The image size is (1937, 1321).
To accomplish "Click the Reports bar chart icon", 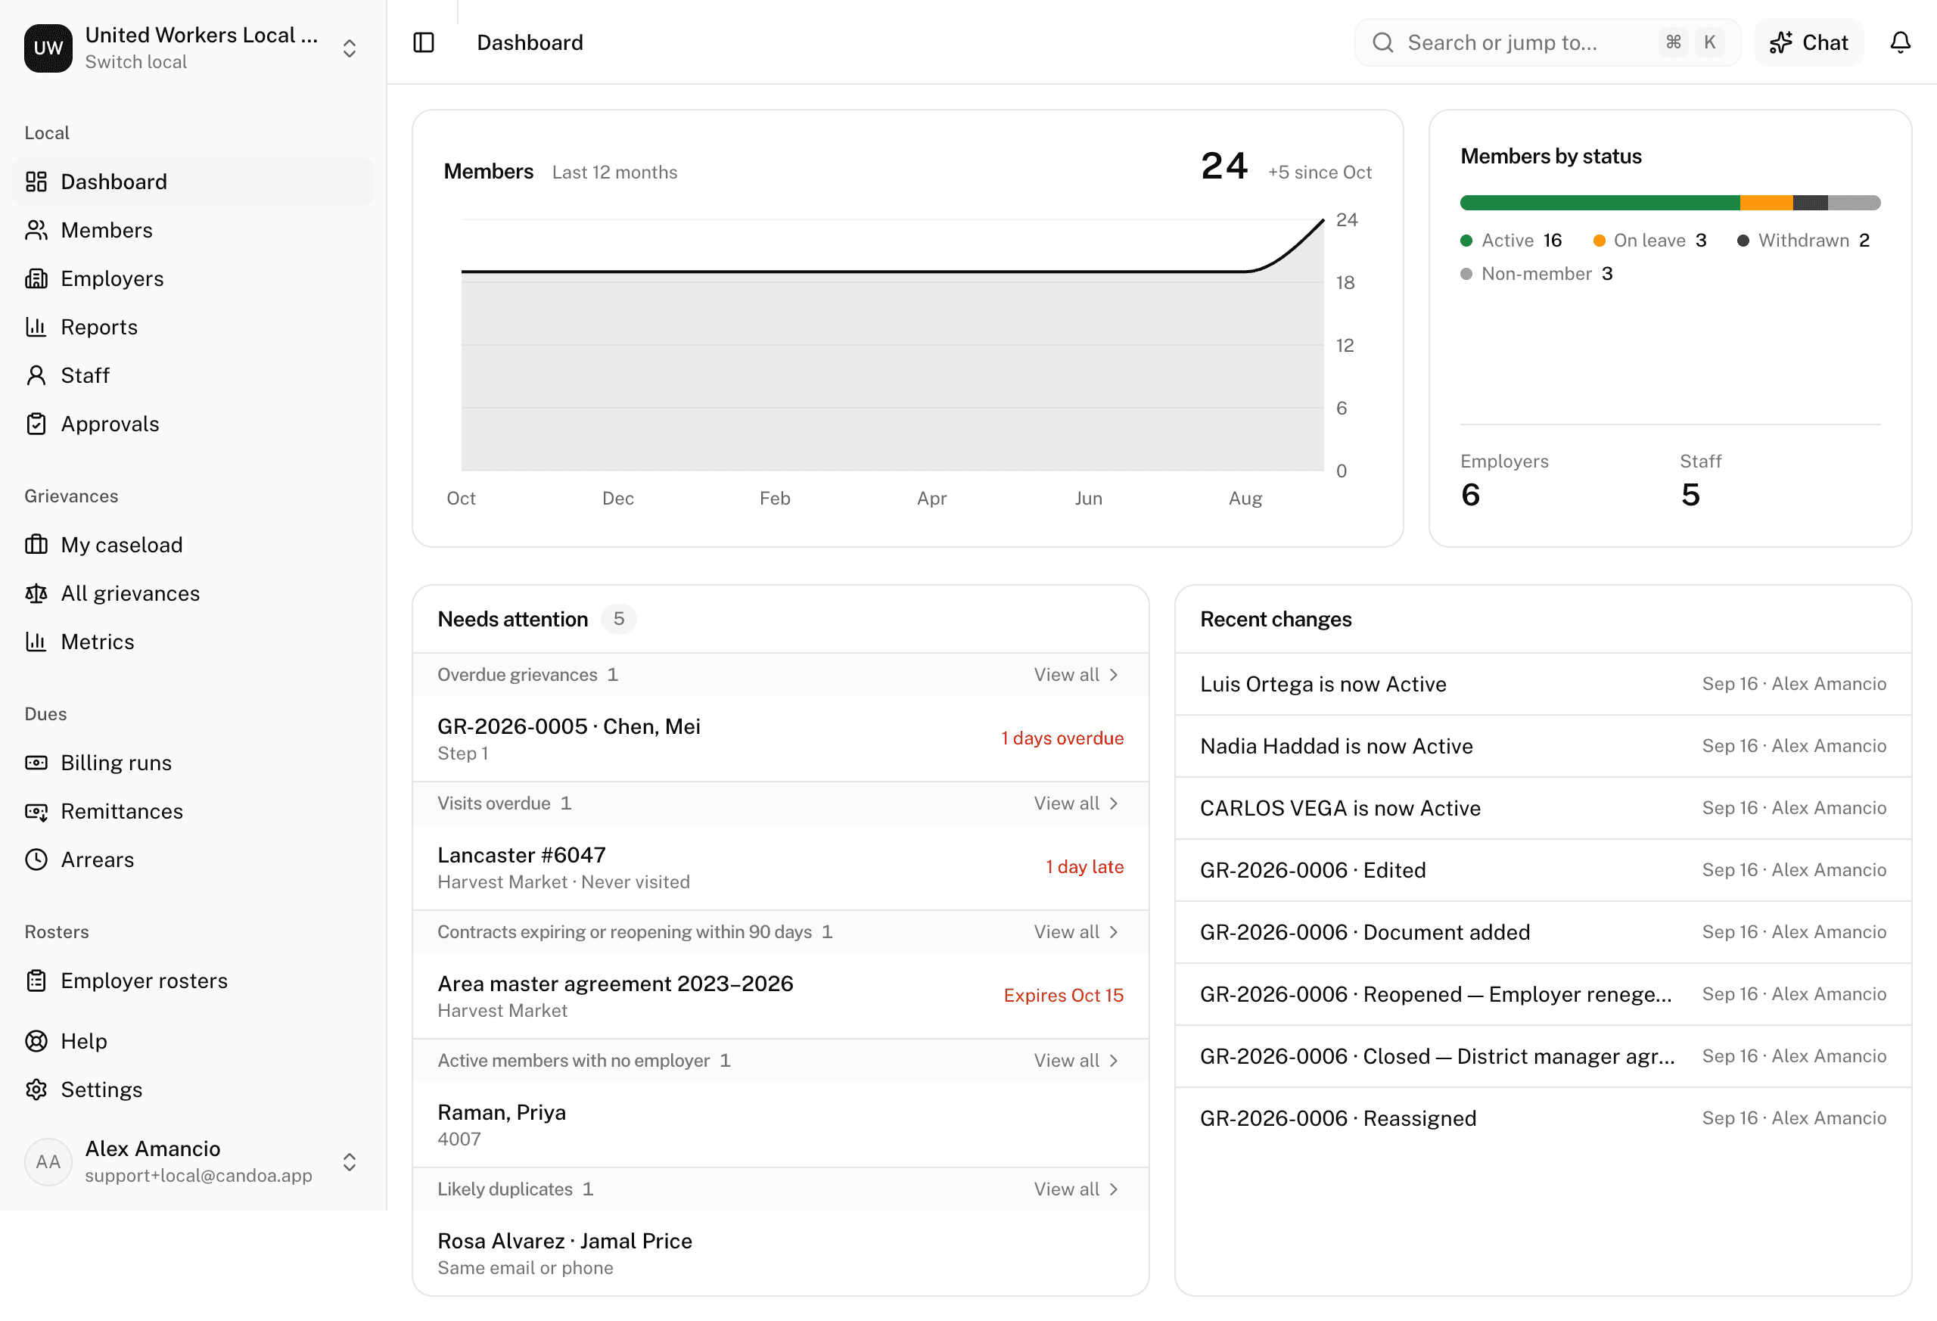I will click(36, 327).
